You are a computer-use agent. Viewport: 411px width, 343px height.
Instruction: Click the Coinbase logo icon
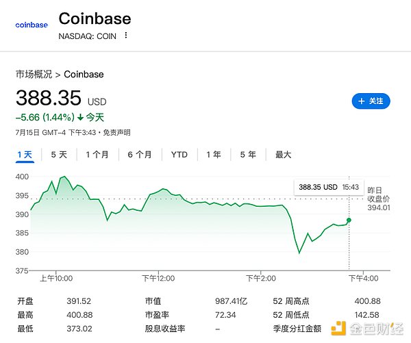pyautogui.click(x=32, y=25)
